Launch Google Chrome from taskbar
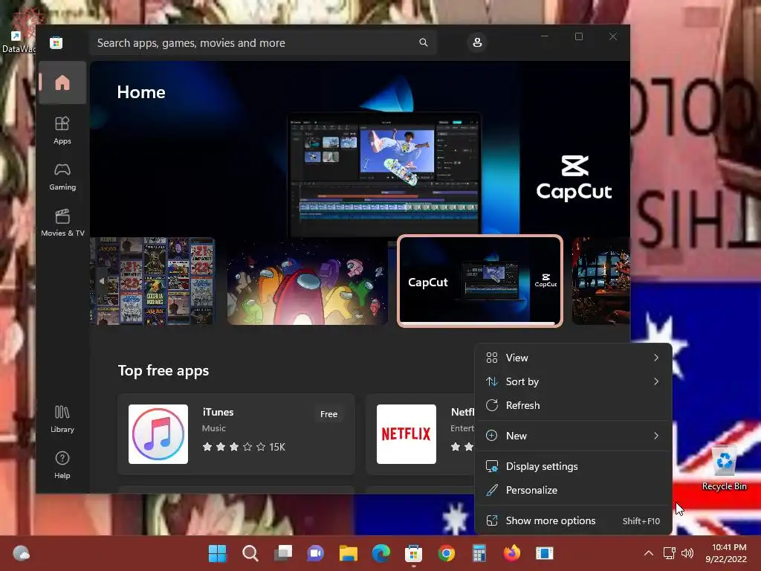The height and width of the screenshot is (571, 761). click(x=446, y=553)
